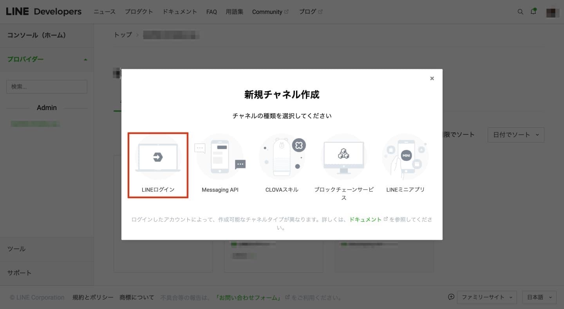Click the feedback icon beside ファミリーサイト
564x309 pixels.
451,297
